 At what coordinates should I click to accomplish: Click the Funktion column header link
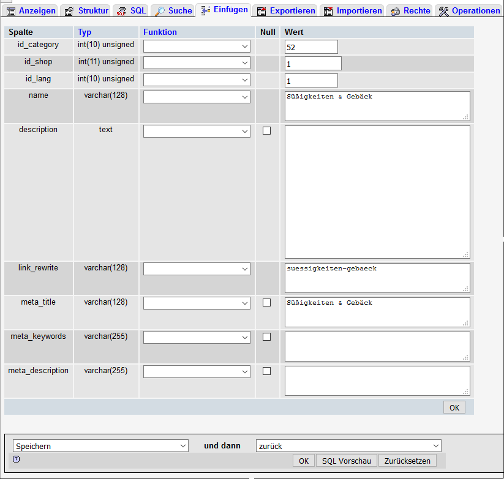160,32
